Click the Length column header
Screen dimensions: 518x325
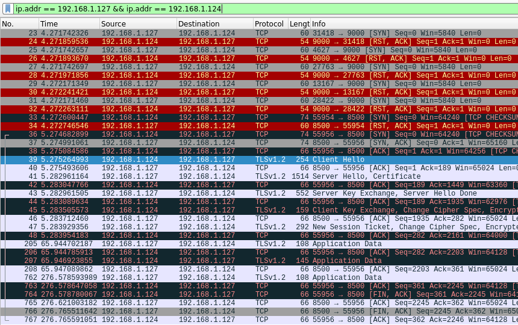click(299, 23)
